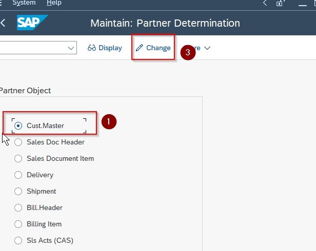Select the Sales Doc Header radio button
316x251 pixels.
(x=18, y=142)
